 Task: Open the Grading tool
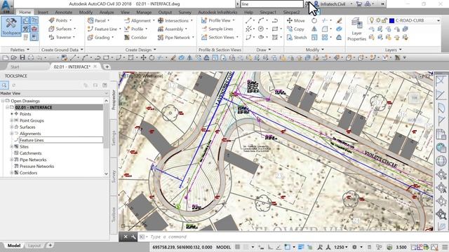click(x=100, y=37)
